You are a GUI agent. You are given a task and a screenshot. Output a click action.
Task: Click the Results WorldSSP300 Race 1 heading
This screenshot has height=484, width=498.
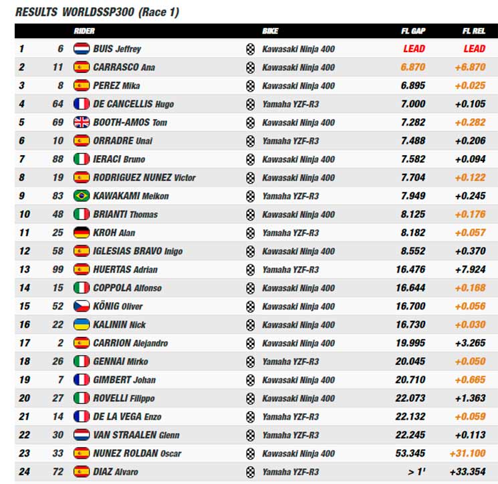coord(97,12)
